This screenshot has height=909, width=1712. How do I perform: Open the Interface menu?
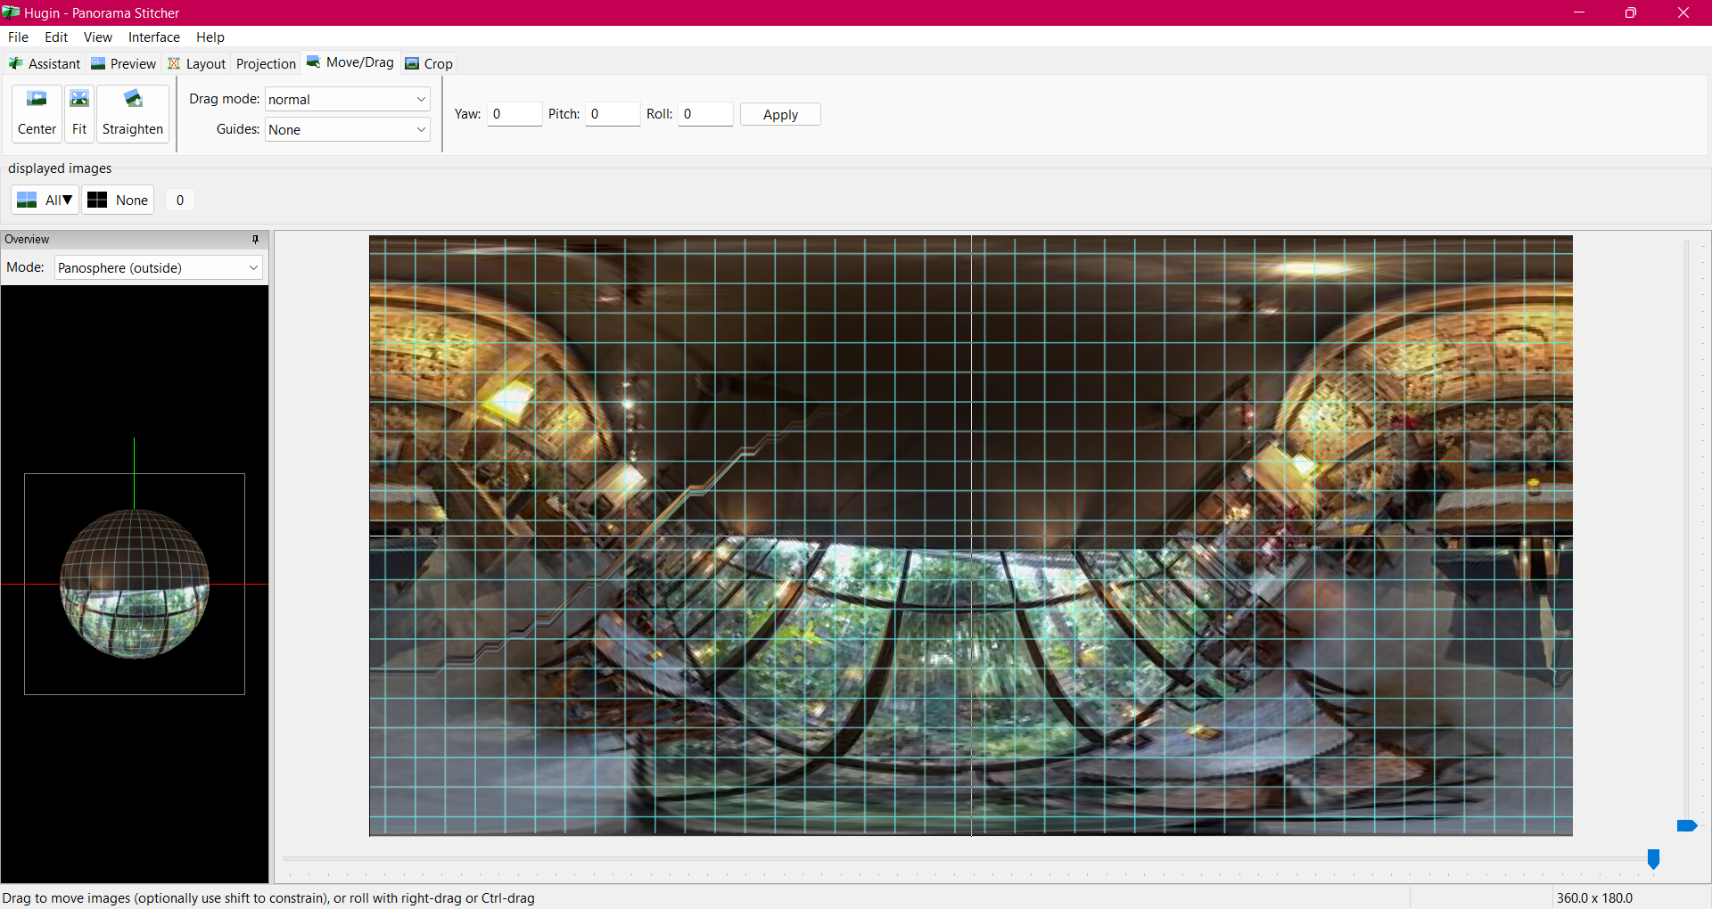[153, 37]
